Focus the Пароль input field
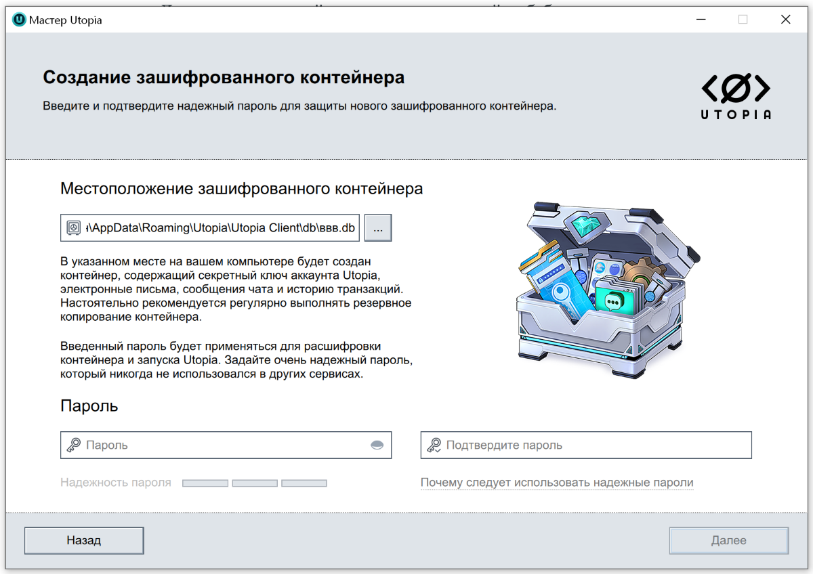The height and width of the screenshot is (574, 813). pos(226,445)
